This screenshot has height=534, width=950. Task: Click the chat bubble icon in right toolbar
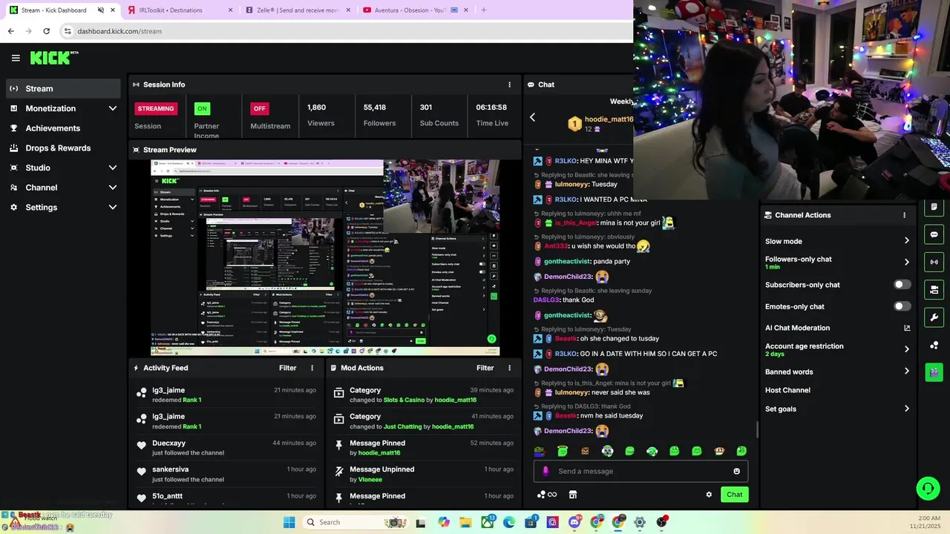coord(934,234)
